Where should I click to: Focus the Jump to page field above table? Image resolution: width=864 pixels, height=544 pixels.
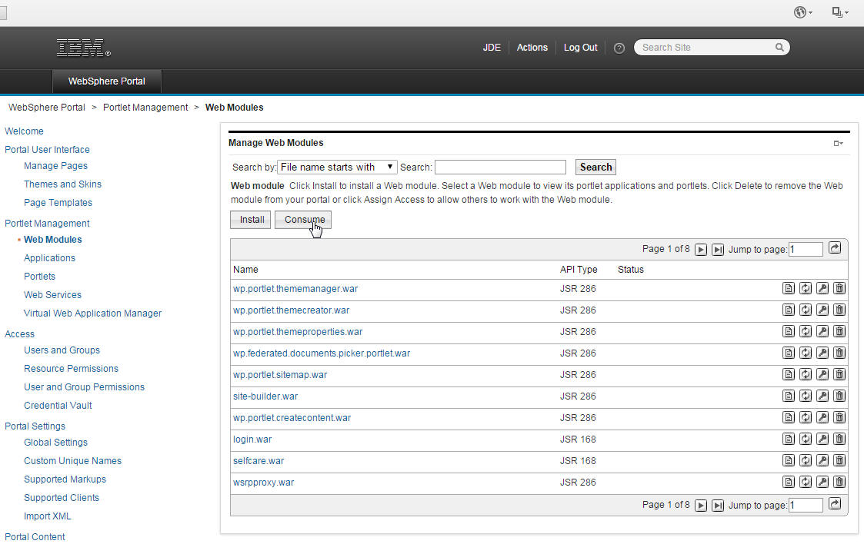(806, 250)
